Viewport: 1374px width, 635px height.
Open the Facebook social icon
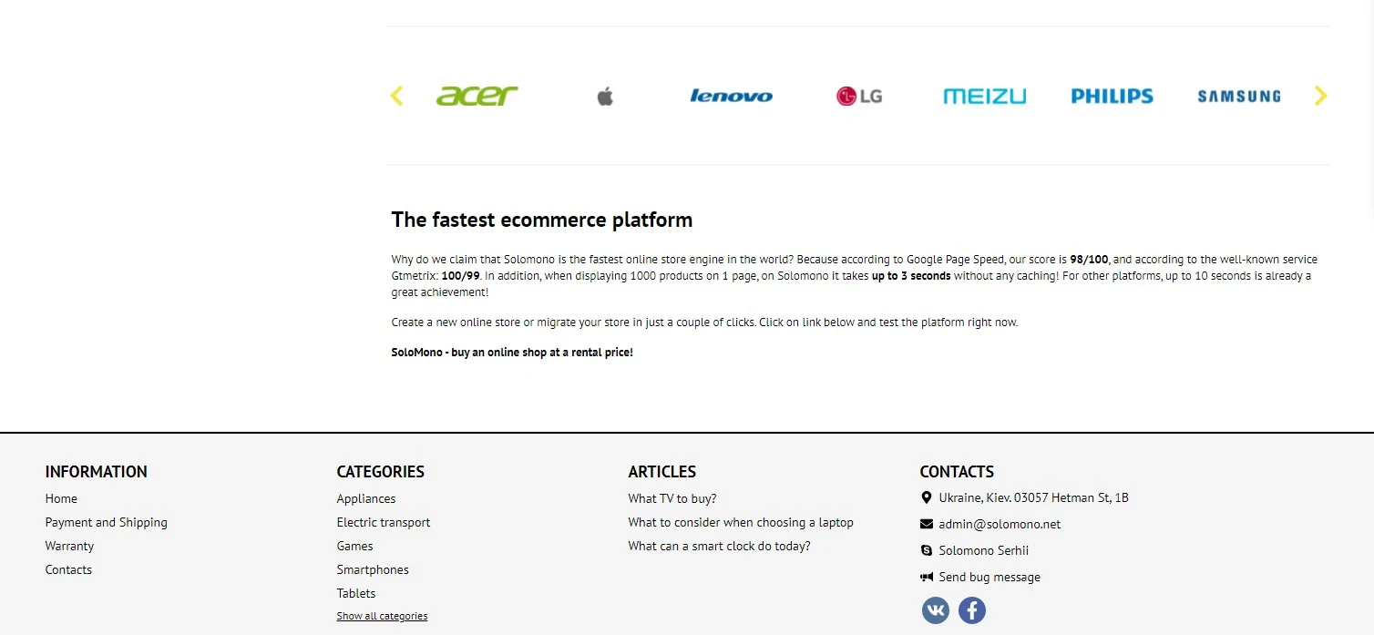tap(971, 610)
